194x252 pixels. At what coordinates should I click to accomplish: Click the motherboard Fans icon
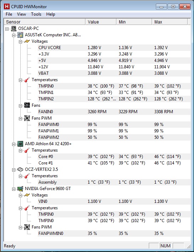pyautogui.click(x=27, y=105)
